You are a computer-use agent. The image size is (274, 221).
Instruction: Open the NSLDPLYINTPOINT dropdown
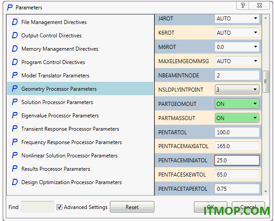[237, 90]
